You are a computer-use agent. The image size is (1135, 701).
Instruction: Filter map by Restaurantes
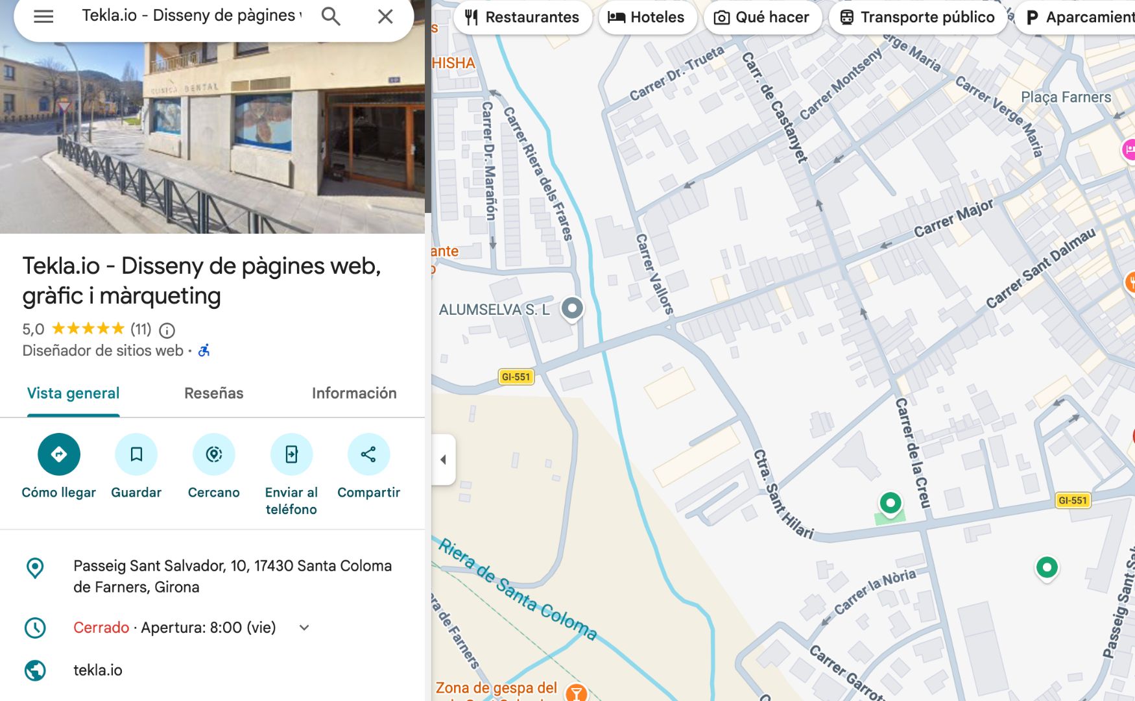(x=523, y=18)
